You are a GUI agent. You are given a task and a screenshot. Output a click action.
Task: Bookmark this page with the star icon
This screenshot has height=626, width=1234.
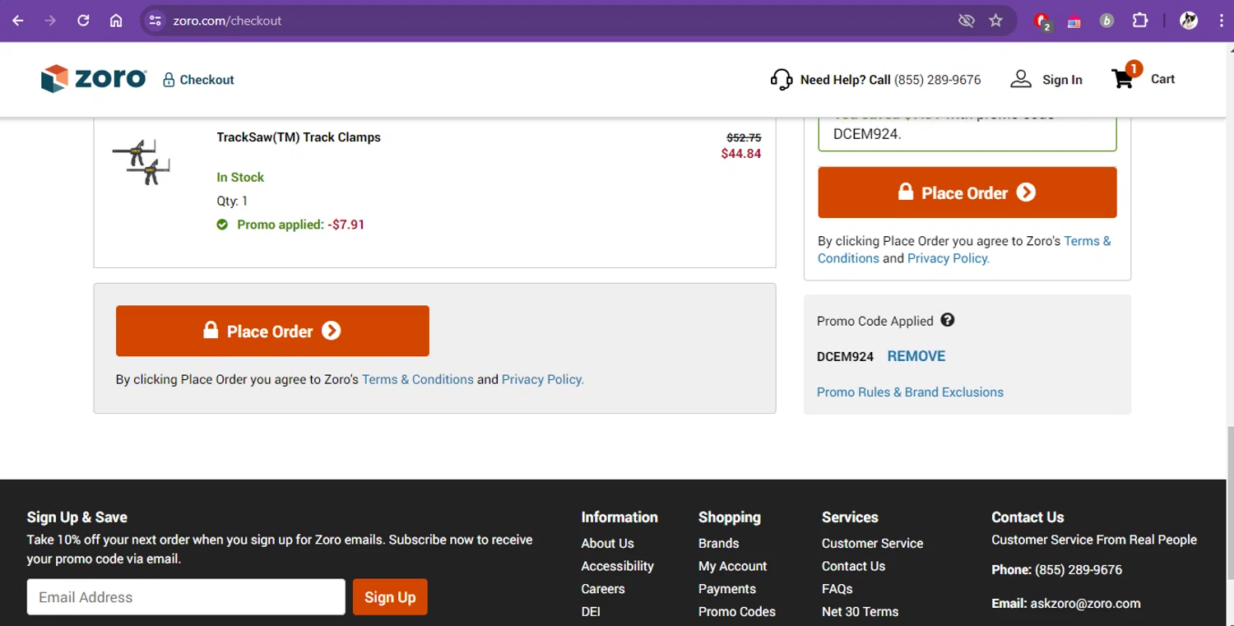(996, 21)
